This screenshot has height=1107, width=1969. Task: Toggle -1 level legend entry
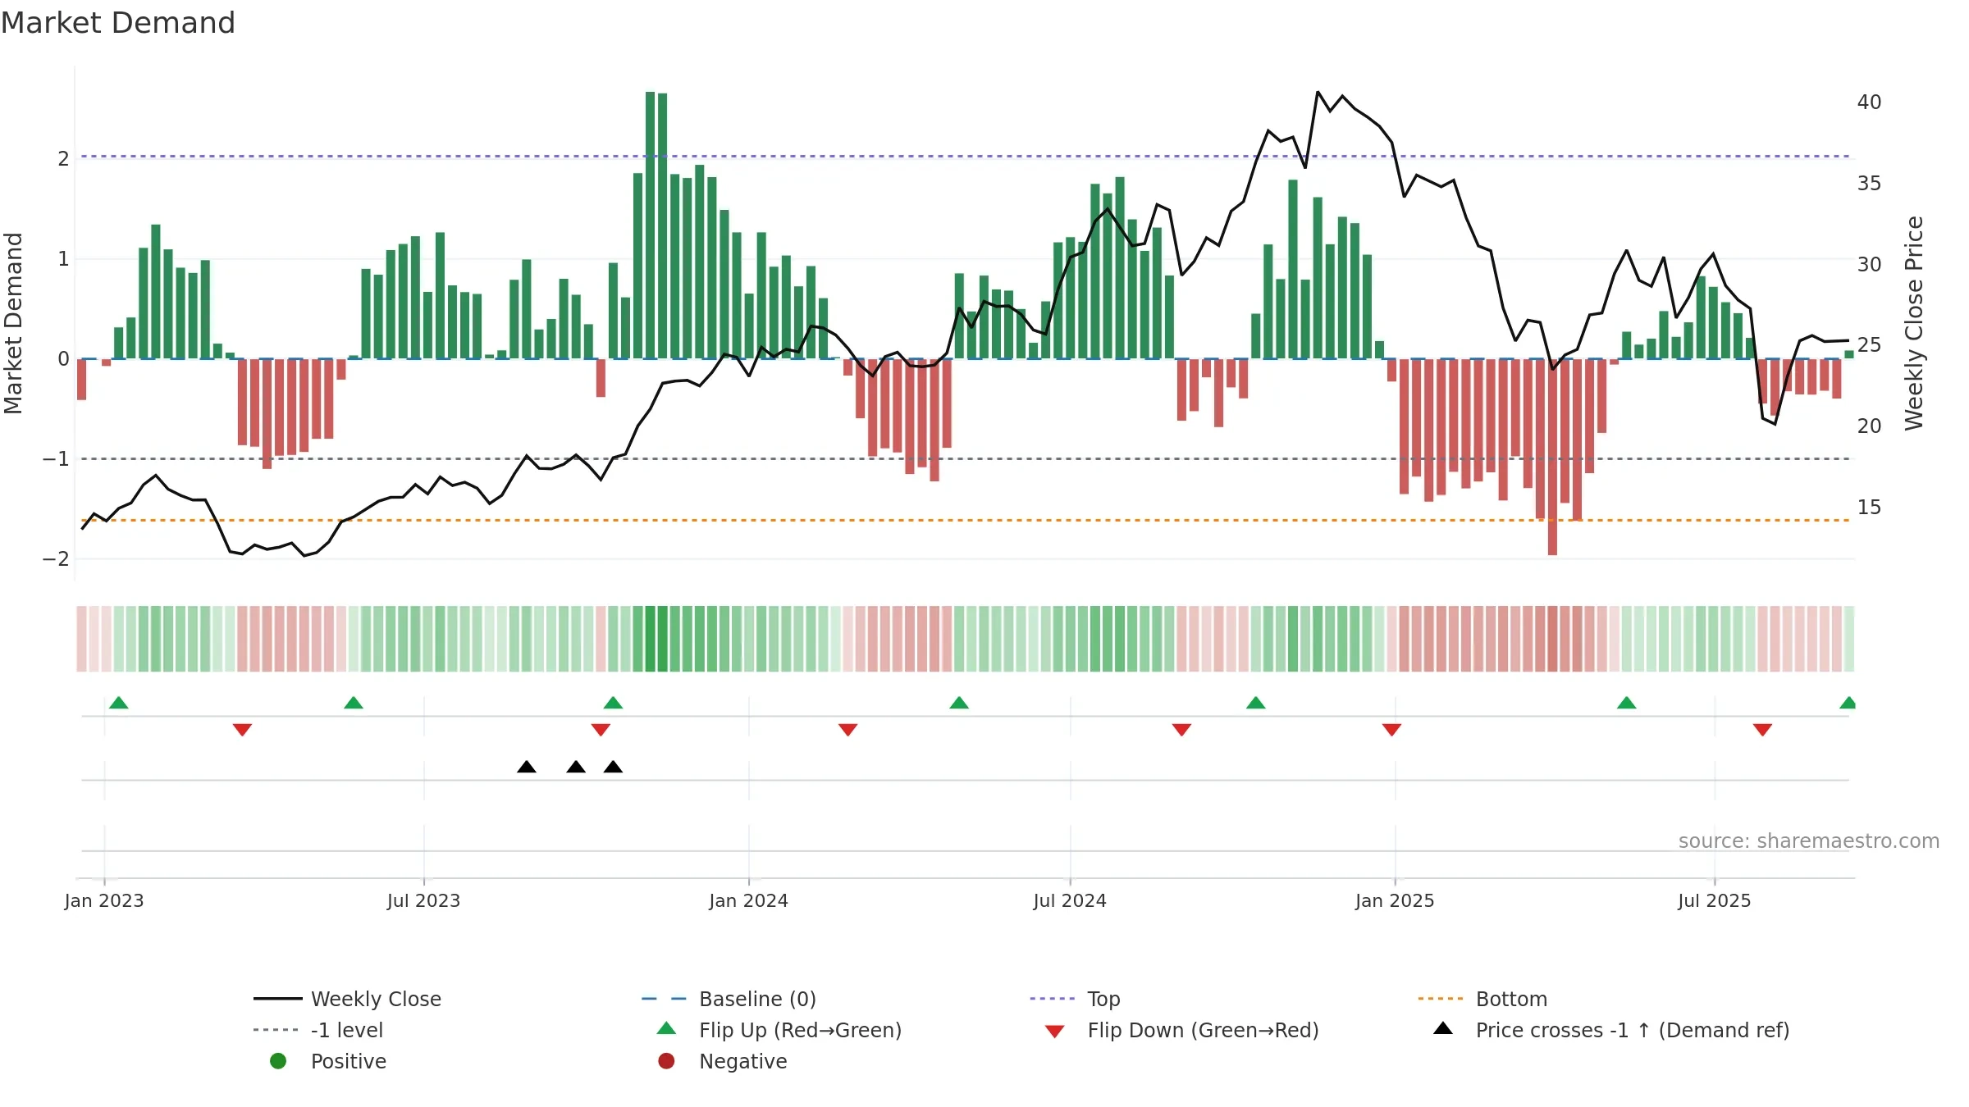[x=318, y=1030]
